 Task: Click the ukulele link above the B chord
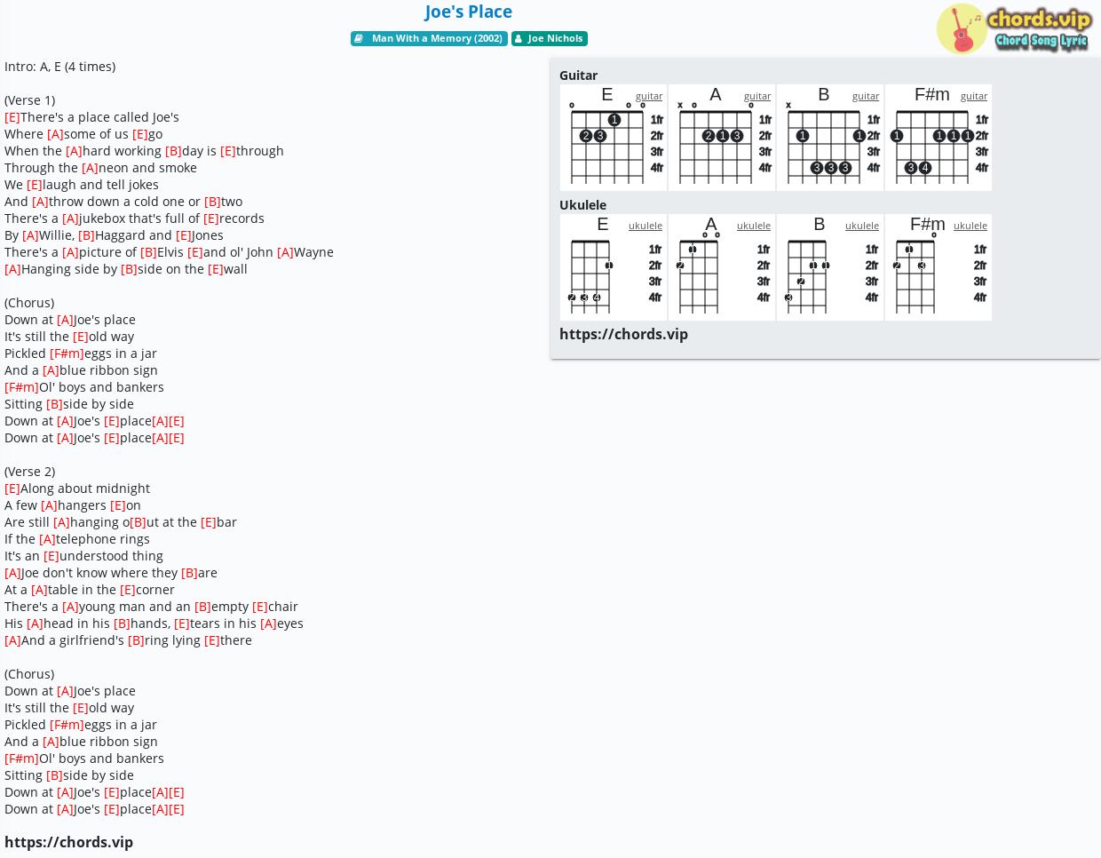coord(862,226)
